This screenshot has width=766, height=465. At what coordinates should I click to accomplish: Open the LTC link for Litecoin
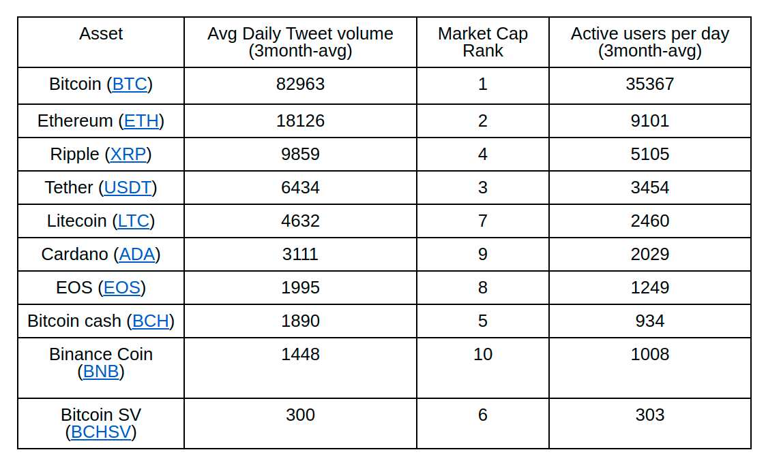click(x=134, y=221)
